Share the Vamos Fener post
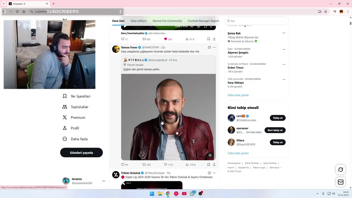Viewport: 352px width, 198px height. coord(214,164)
